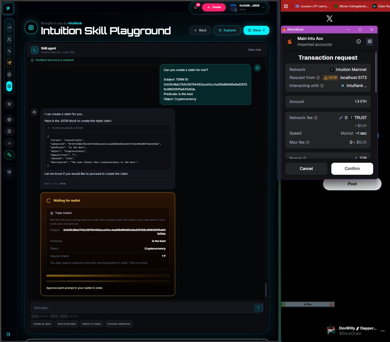
Task: Open Docs external link button
Action: 256,30
